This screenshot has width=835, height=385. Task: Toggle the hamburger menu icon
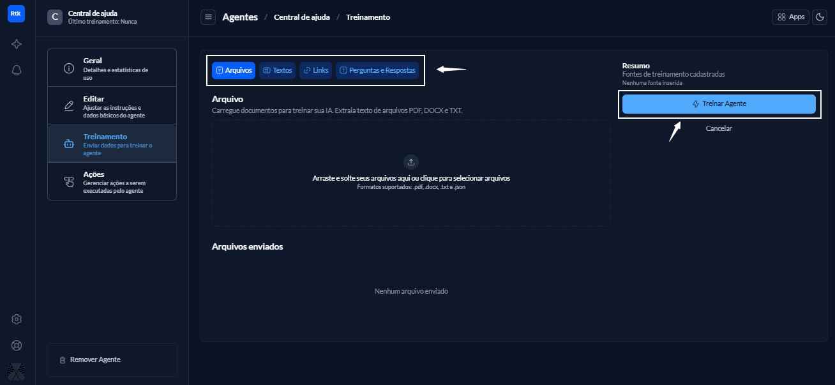(208, 17)
